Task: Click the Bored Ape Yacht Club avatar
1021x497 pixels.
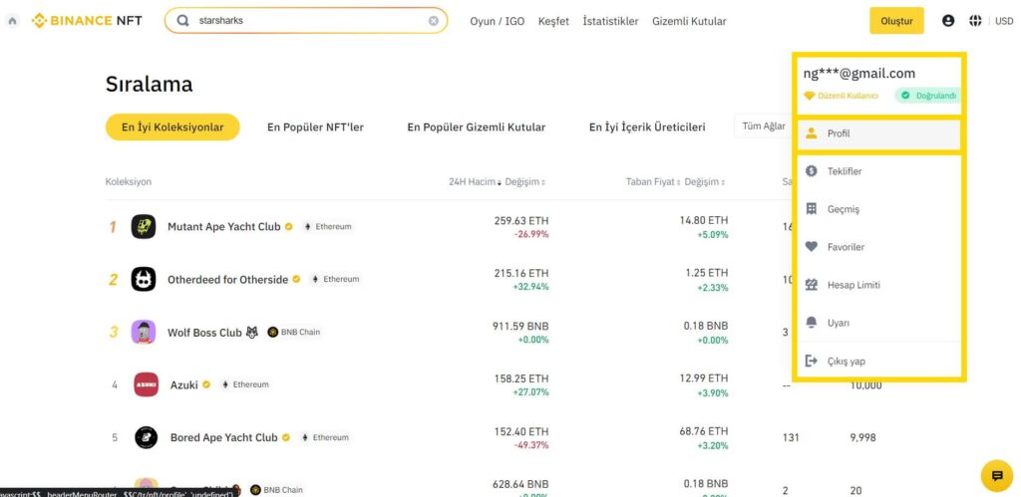Action: (x=146, y=437)
